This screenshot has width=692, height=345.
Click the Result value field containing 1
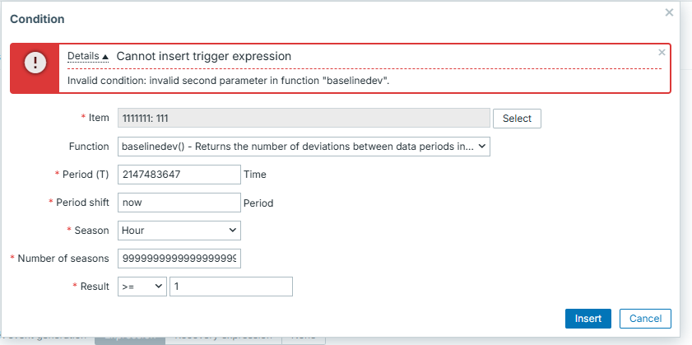[x=230, y=287]
